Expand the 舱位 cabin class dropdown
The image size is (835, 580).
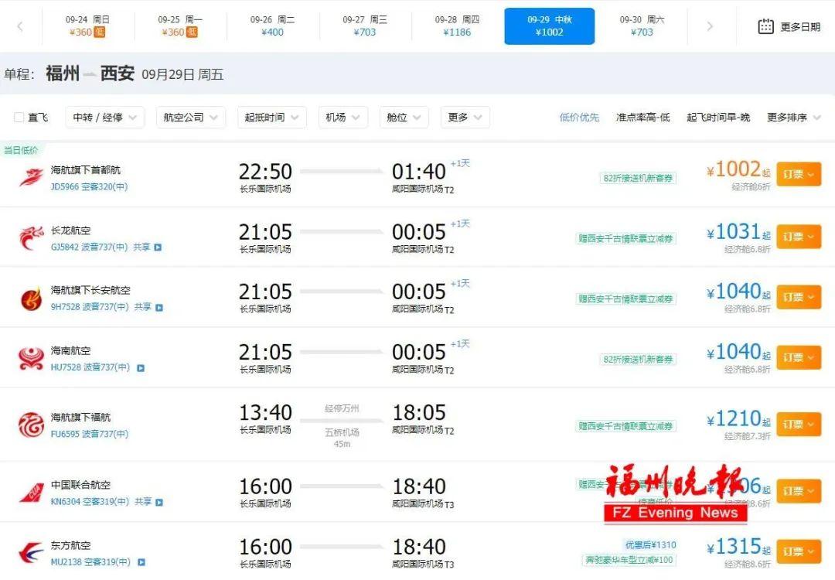pyautogui.click(x=403, y=117)
